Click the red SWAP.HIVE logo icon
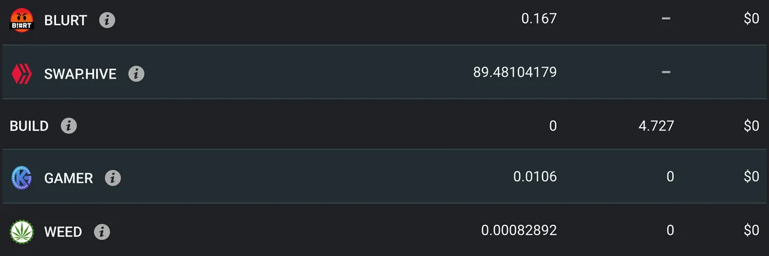The image size is (769, 256). [x=22, y=74]
